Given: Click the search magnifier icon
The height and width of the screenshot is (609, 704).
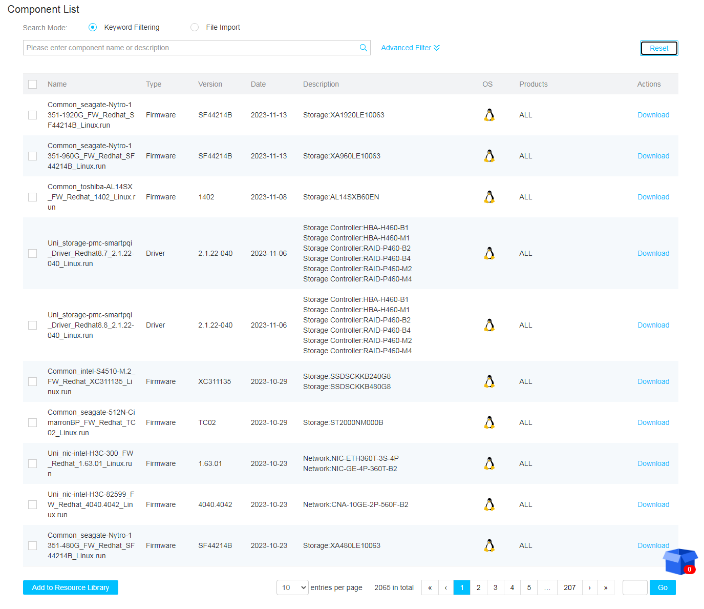Looking at the screenshot, I should click(364, 48).
